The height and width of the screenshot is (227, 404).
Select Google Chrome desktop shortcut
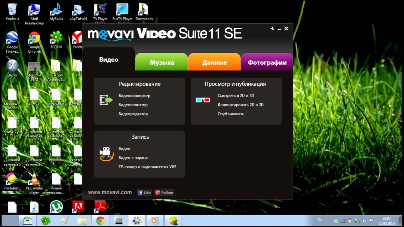coord(34,42)
